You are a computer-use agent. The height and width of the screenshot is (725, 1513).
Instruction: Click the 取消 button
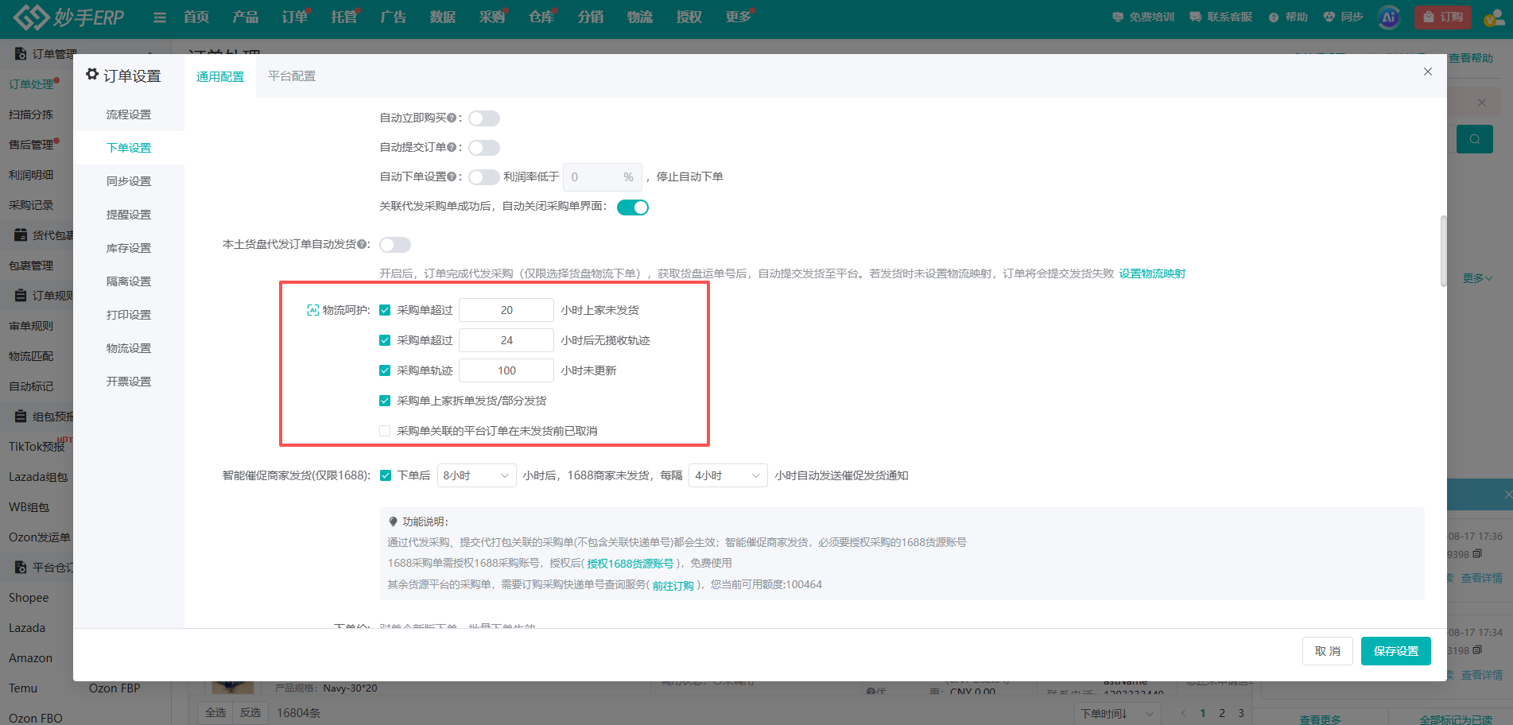(x=1328, y=651)
